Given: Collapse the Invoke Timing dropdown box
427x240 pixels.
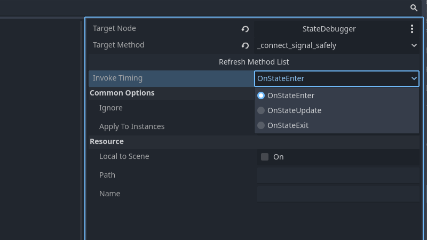Looking at the screenshot, I should 336,78.
